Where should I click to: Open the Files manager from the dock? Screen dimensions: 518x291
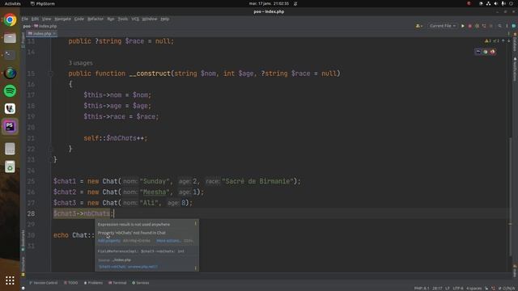point(10,38)
